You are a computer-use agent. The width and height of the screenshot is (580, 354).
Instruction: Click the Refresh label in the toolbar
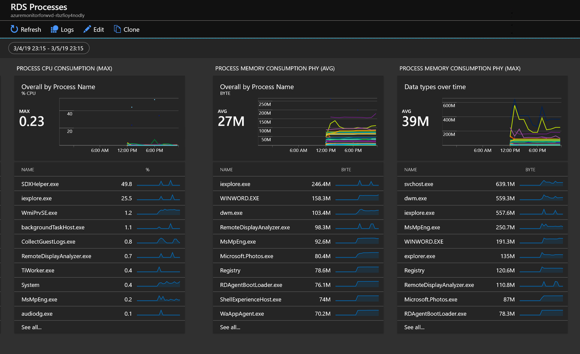pyautogui.click(x=31, y=29)
